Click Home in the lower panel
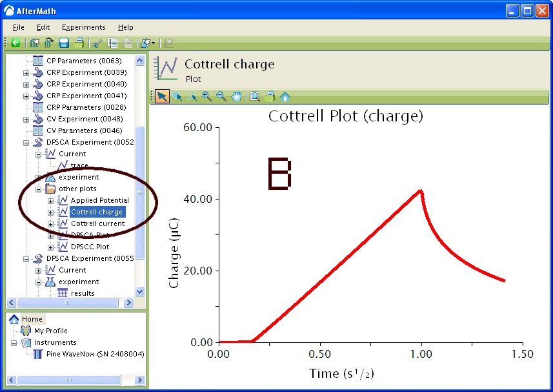This screenshot has height=392, width=553. pos(32,319)
